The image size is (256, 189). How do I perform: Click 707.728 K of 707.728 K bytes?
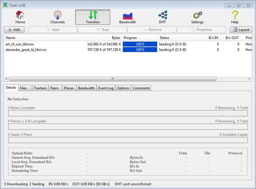(x=104, y=50)
